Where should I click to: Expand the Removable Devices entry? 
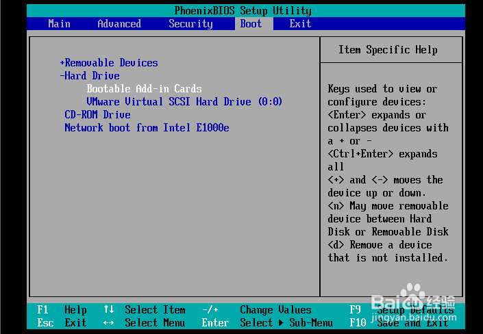109,63
